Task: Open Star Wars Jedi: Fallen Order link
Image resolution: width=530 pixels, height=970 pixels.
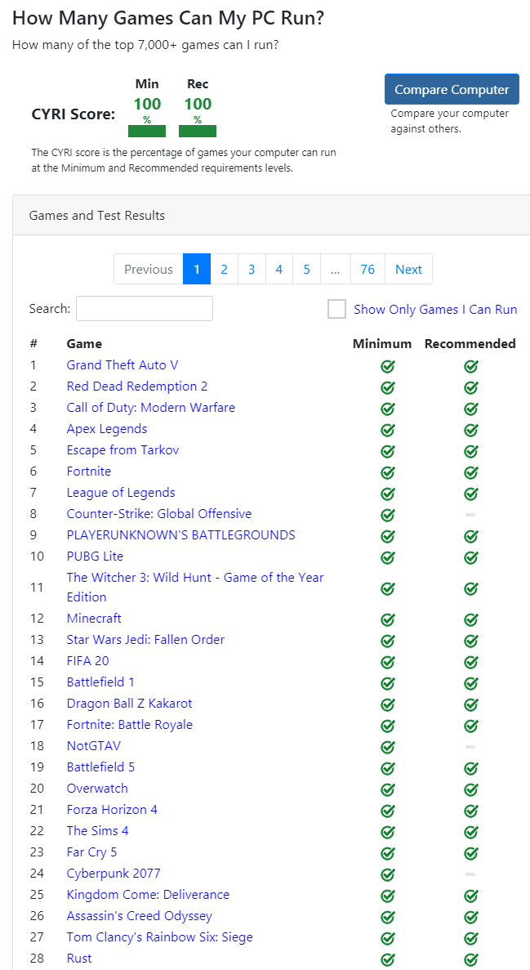Action: pos(146,640)
